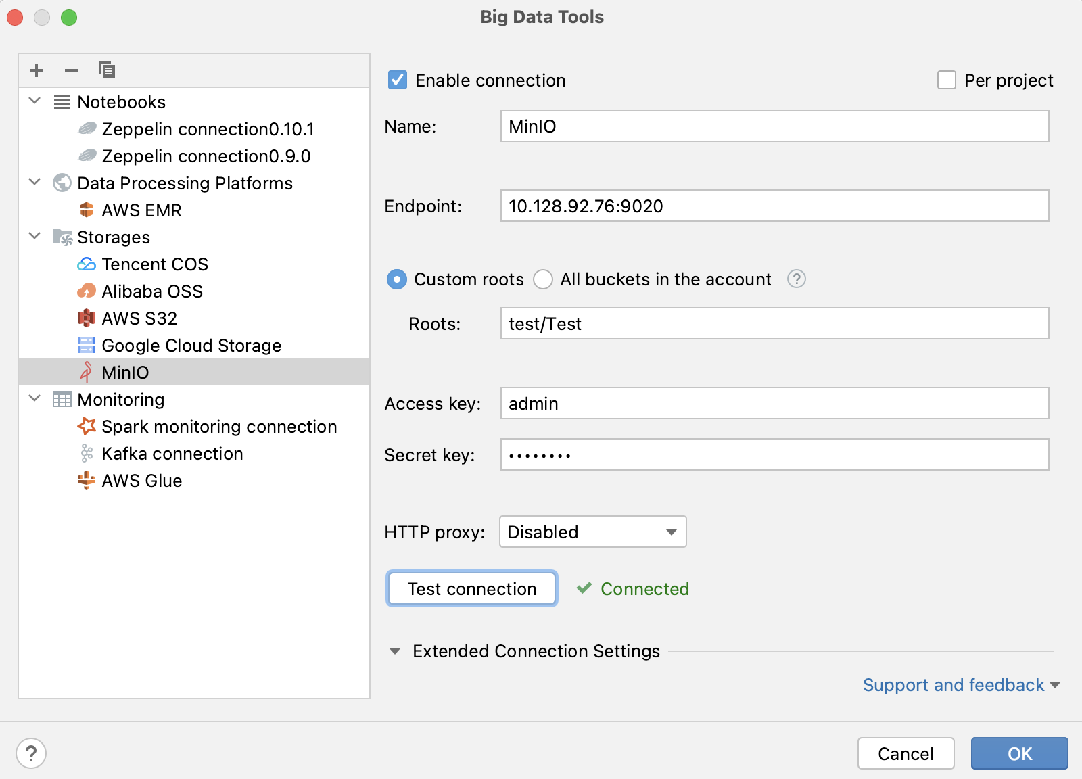Click the Zeppelin connection0.10.1 icon

87,128
